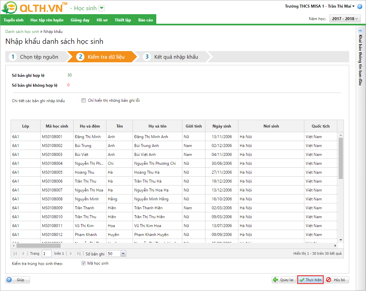
Task: Open the help question mark icon at top right
Action: point(360,7)
